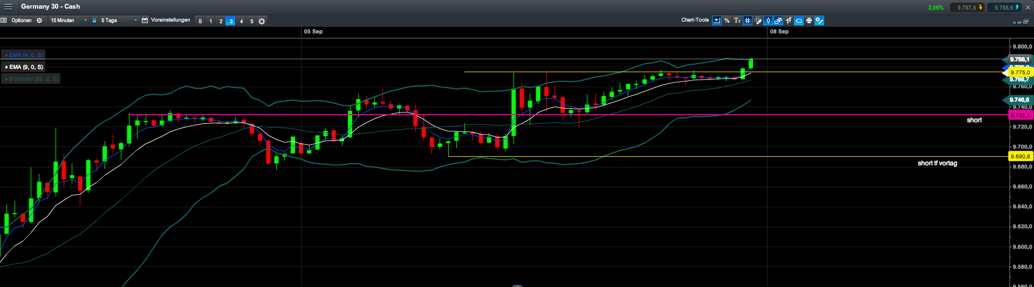Screen dimensions: 1034x287
Task: Click the calendar icon before Voreinstellungen
Action: pos(145,20)
